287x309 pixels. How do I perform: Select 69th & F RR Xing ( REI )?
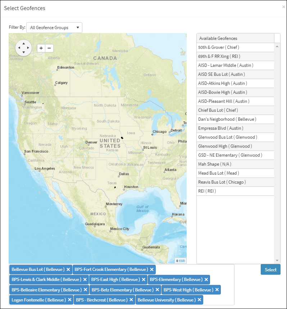(x=235, y=56)
